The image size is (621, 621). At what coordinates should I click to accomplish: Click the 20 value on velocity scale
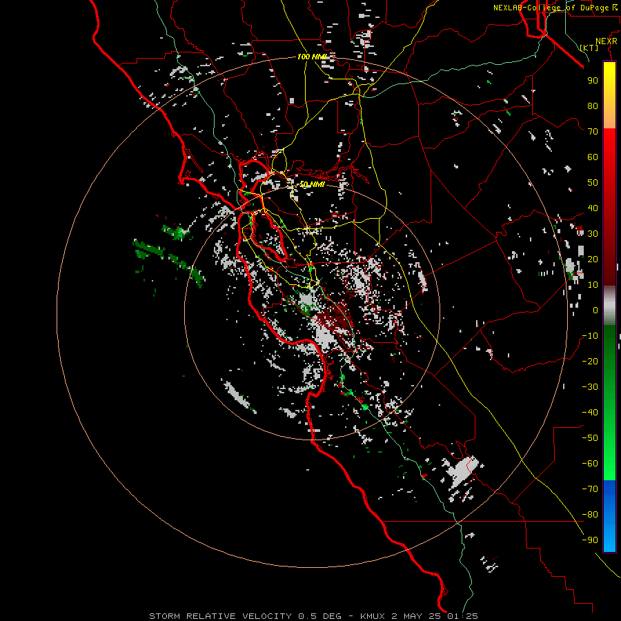coord(593,259)
